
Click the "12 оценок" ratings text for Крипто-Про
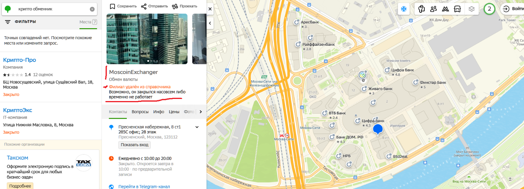(x=43, y=75)
